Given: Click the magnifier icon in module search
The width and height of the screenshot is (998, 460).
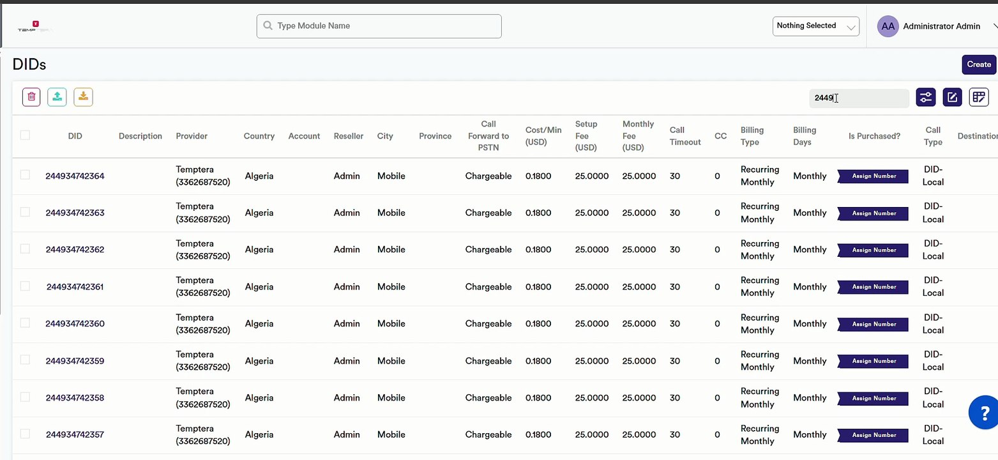Looking at the screenshot, I should [x=268, y=26].
